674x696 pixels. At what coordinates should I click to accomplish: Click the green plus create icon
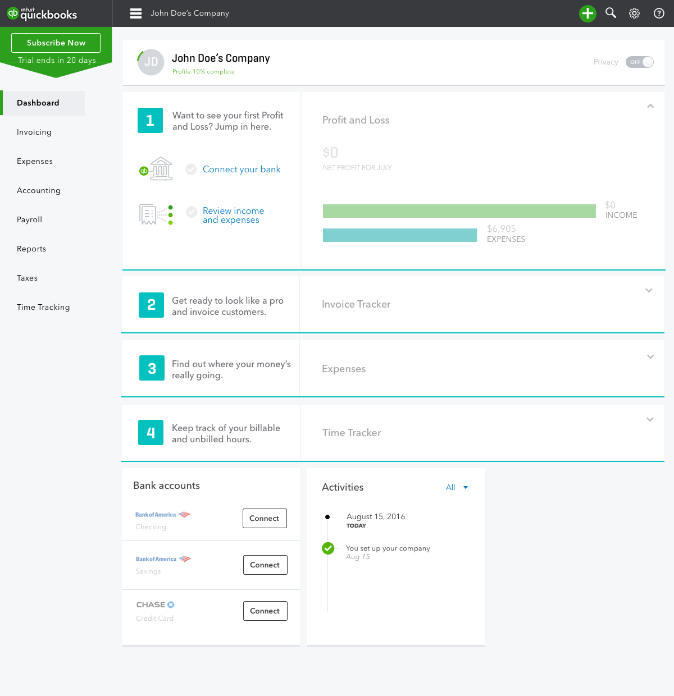[588, 13]
